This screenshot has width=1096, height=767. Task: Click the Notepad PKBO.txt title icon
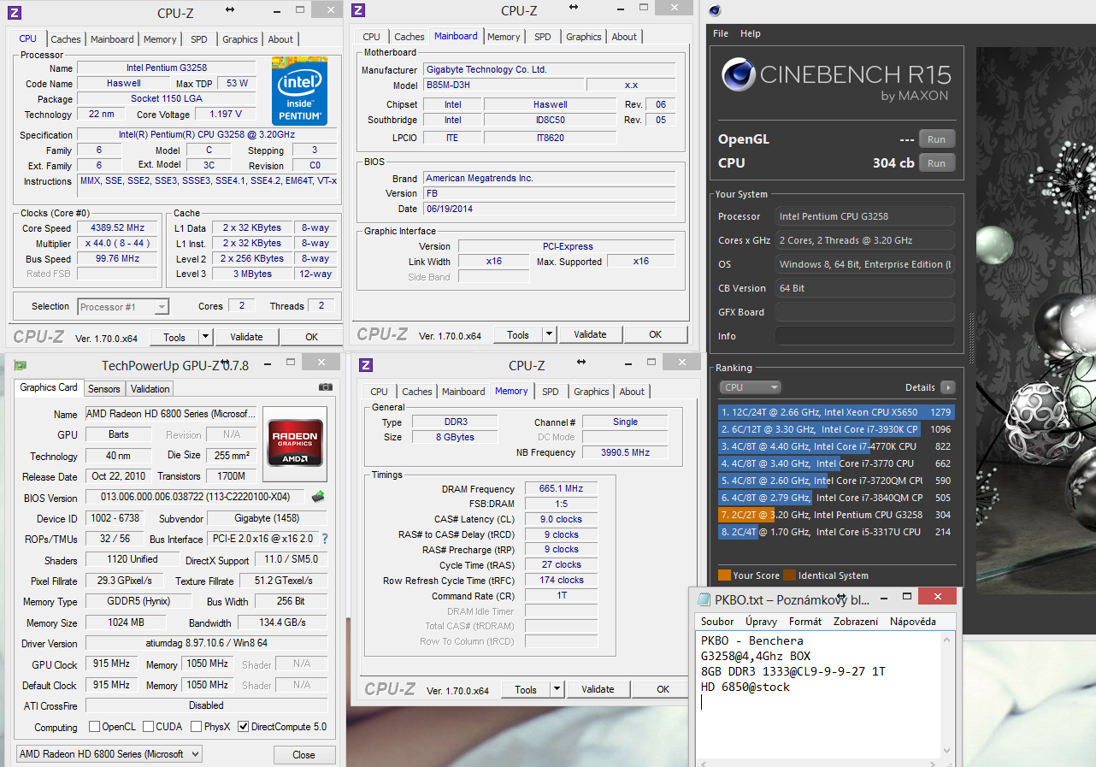pyautogui.click(x=704, y=599)
